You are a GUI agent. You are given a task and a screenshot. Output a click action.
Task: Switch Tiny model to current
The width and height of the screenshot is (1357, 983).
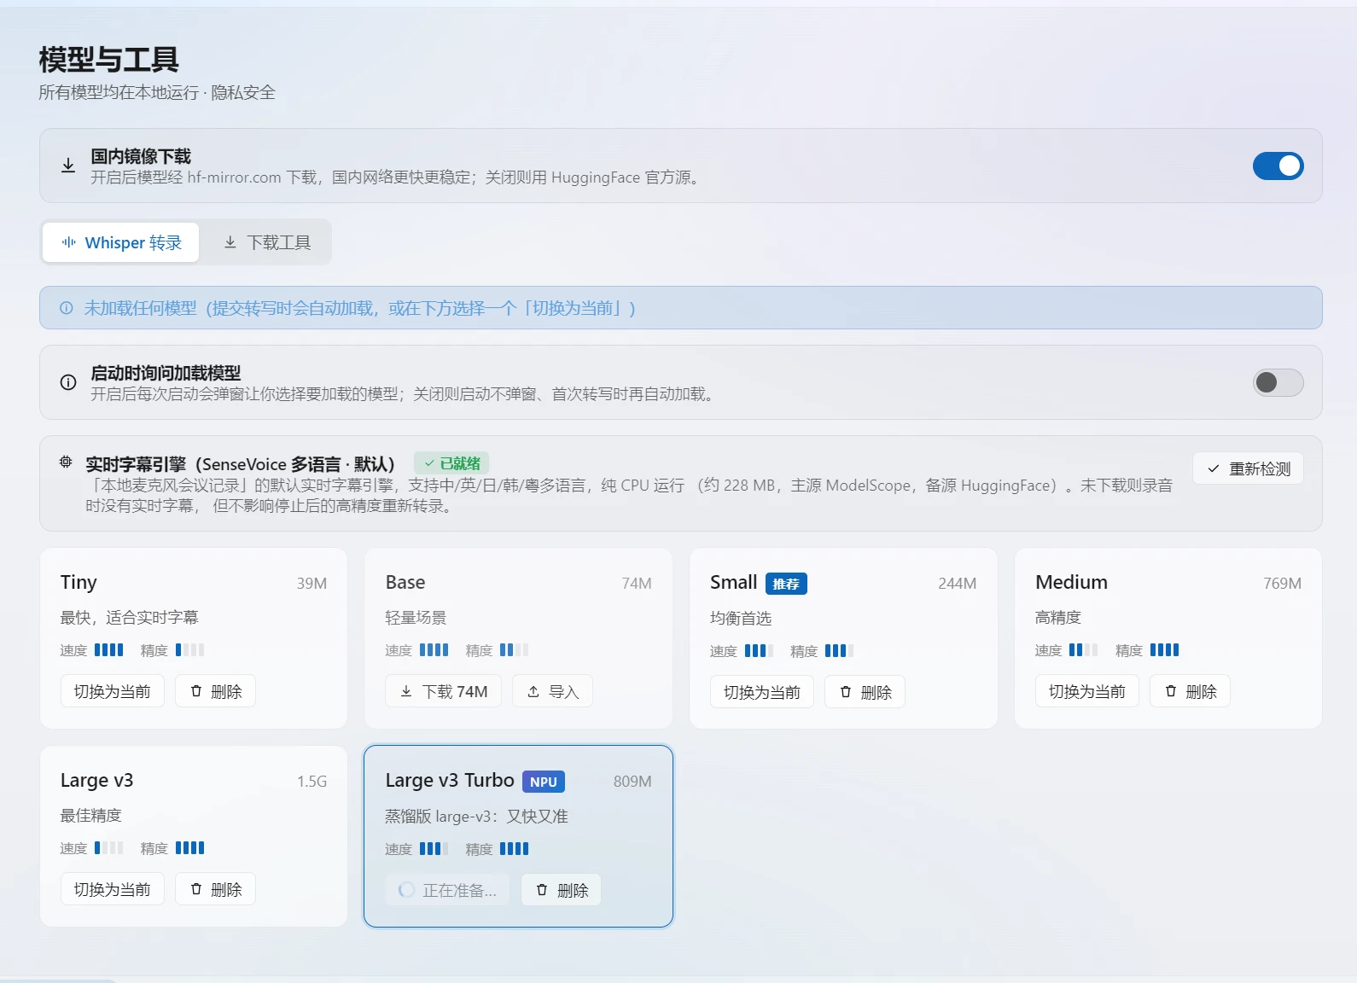click(x=112, y=691)
